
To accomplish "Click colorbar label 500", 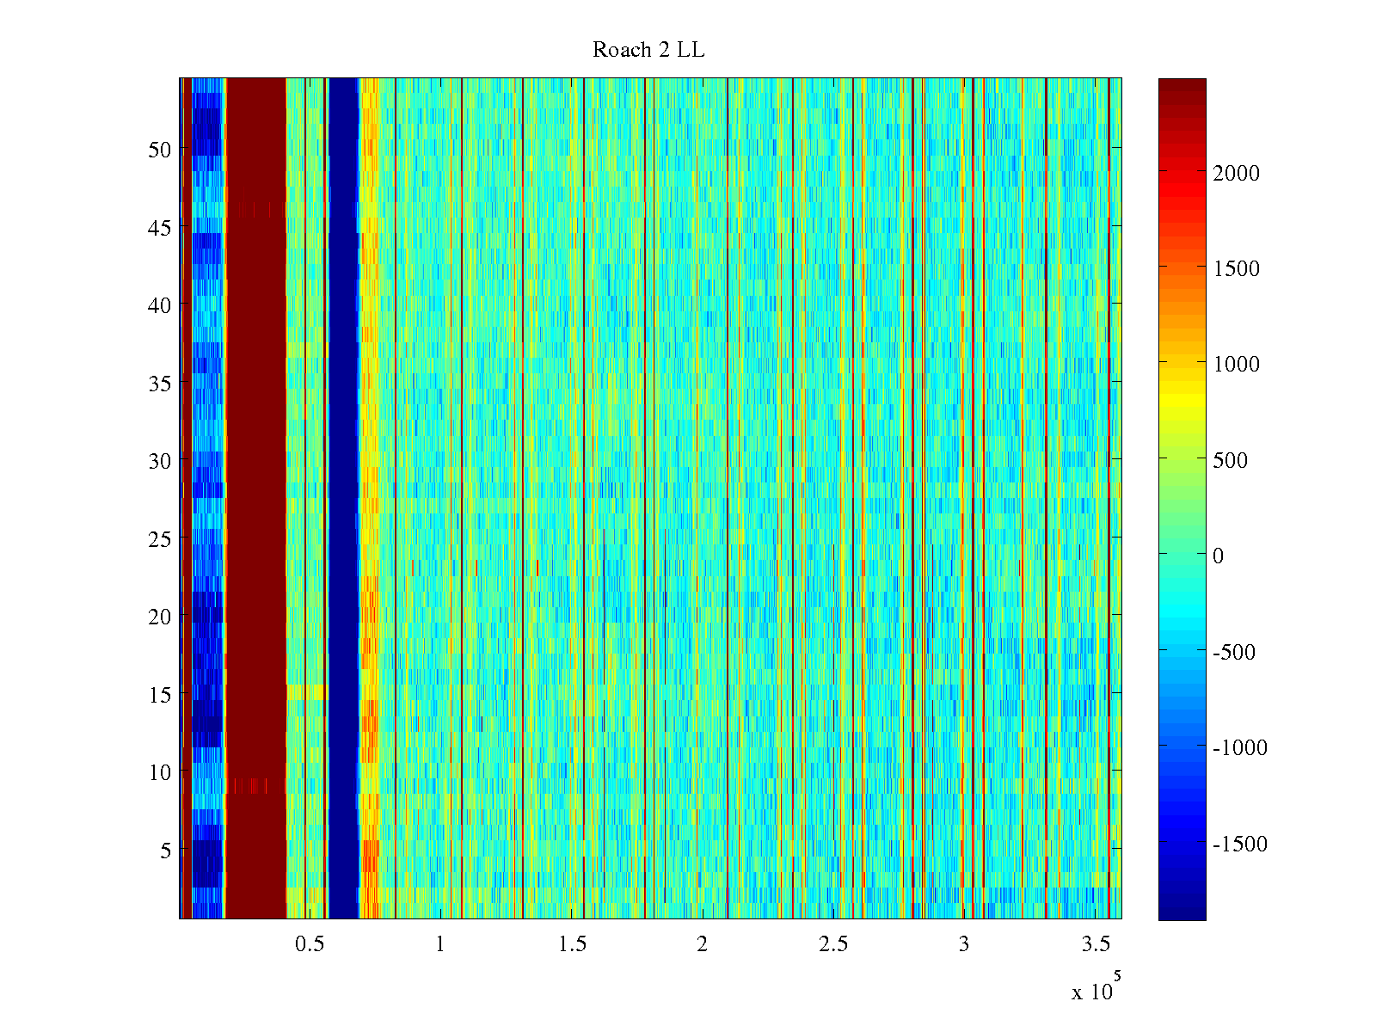I will pyautogui.click(x=1231, y=460).
